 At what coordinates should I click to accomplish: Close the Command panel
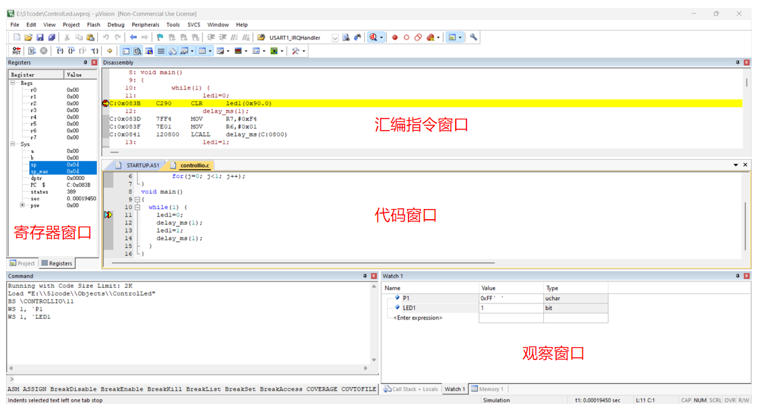pyautogui.click(x=374, y=276)
